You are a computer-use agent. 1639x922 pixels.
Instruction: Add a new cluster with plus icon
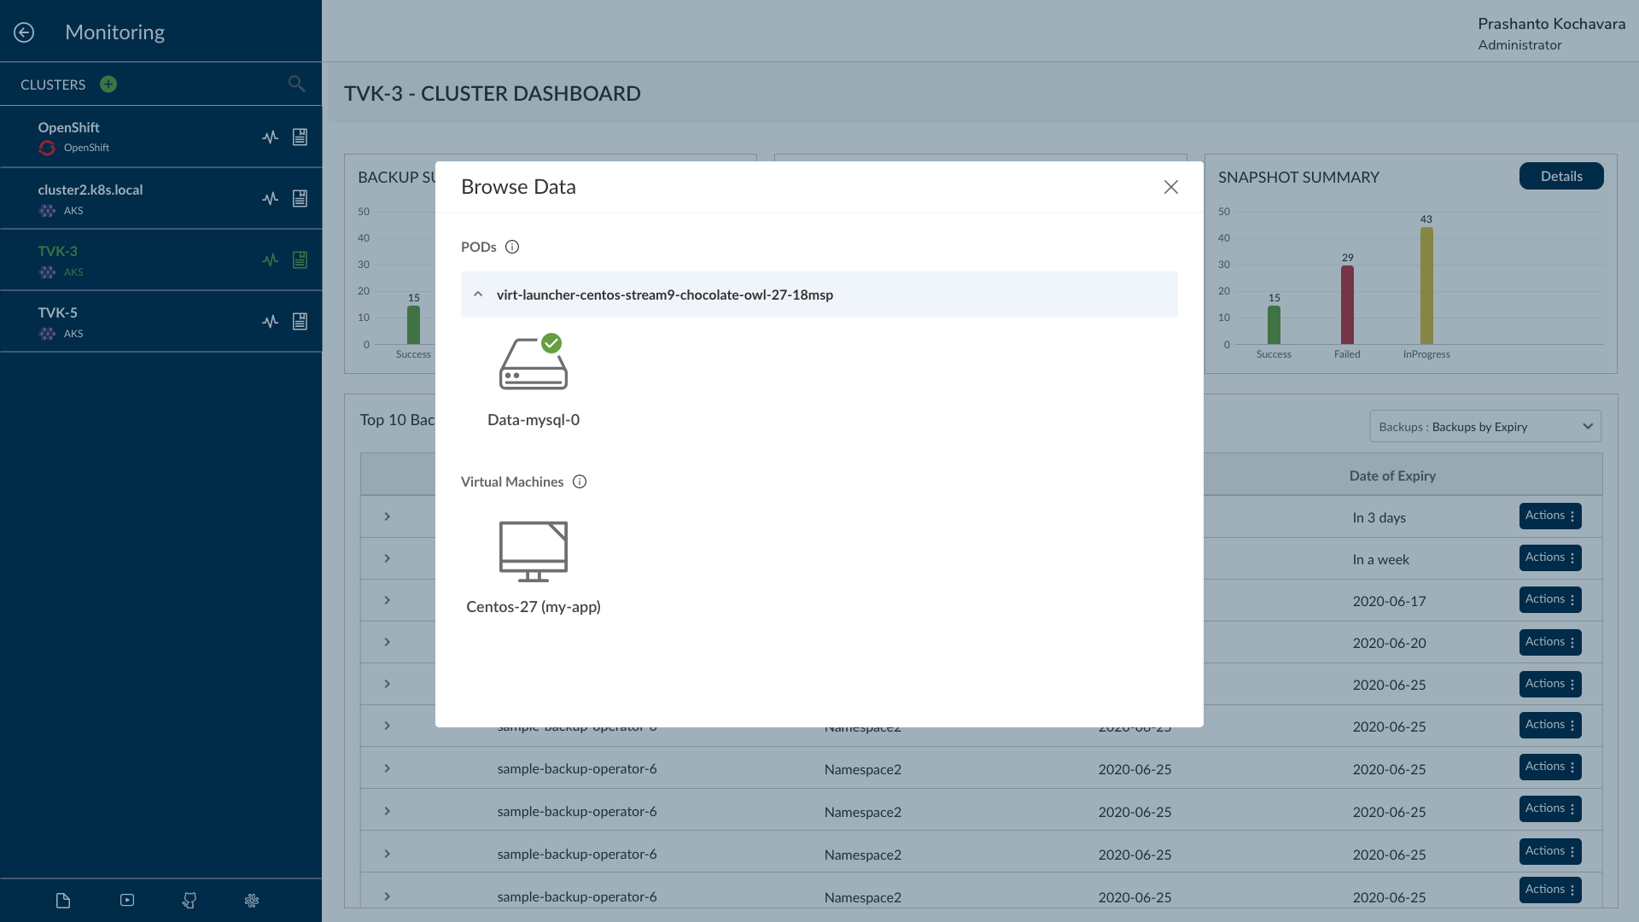[108, 85]
